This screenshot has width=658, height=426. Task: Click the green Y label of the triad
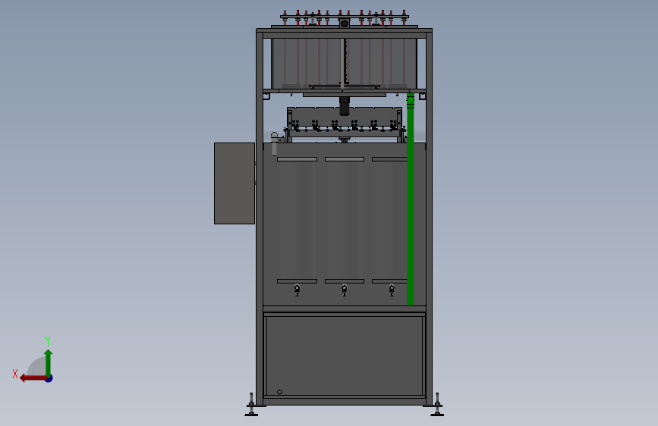point(48,341)
